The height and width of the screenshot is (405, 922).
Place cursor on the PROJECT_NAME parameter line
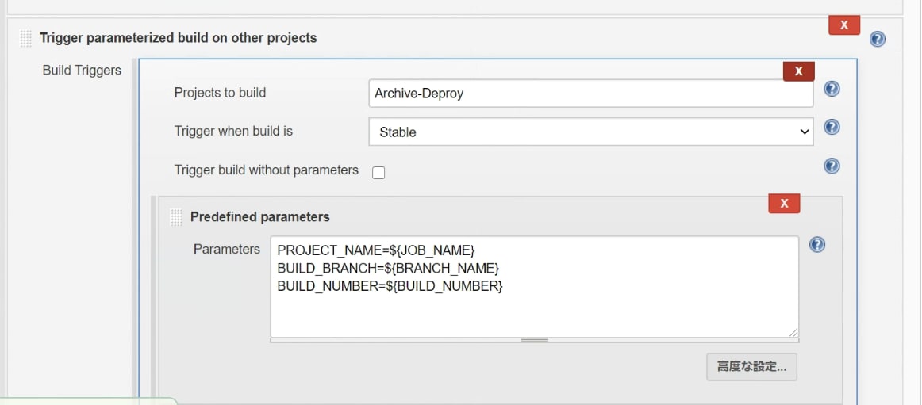(376, 250)
